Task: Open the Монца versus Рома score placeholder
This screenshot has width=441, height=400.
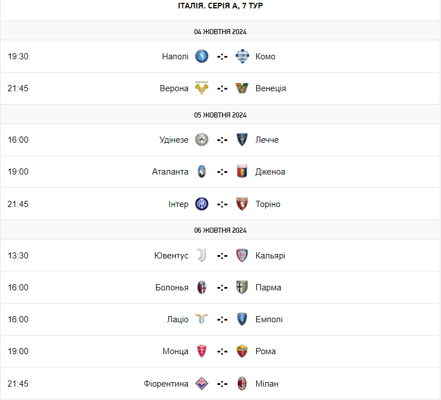Action: pos(222,351)
